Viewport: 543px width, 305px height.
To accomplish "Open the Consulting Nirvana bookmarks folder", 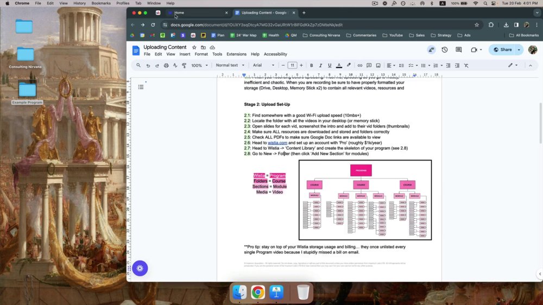I will [x=321, y=35].
